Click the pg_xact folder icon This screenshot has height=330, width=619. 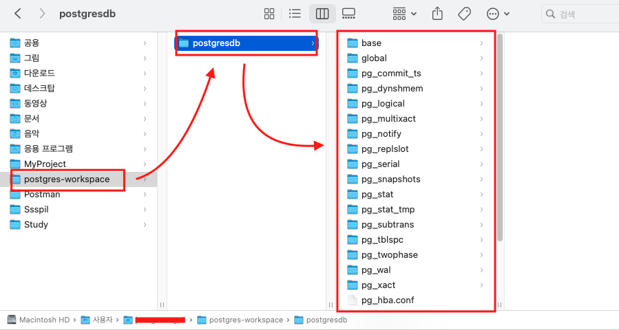[352, 285]
